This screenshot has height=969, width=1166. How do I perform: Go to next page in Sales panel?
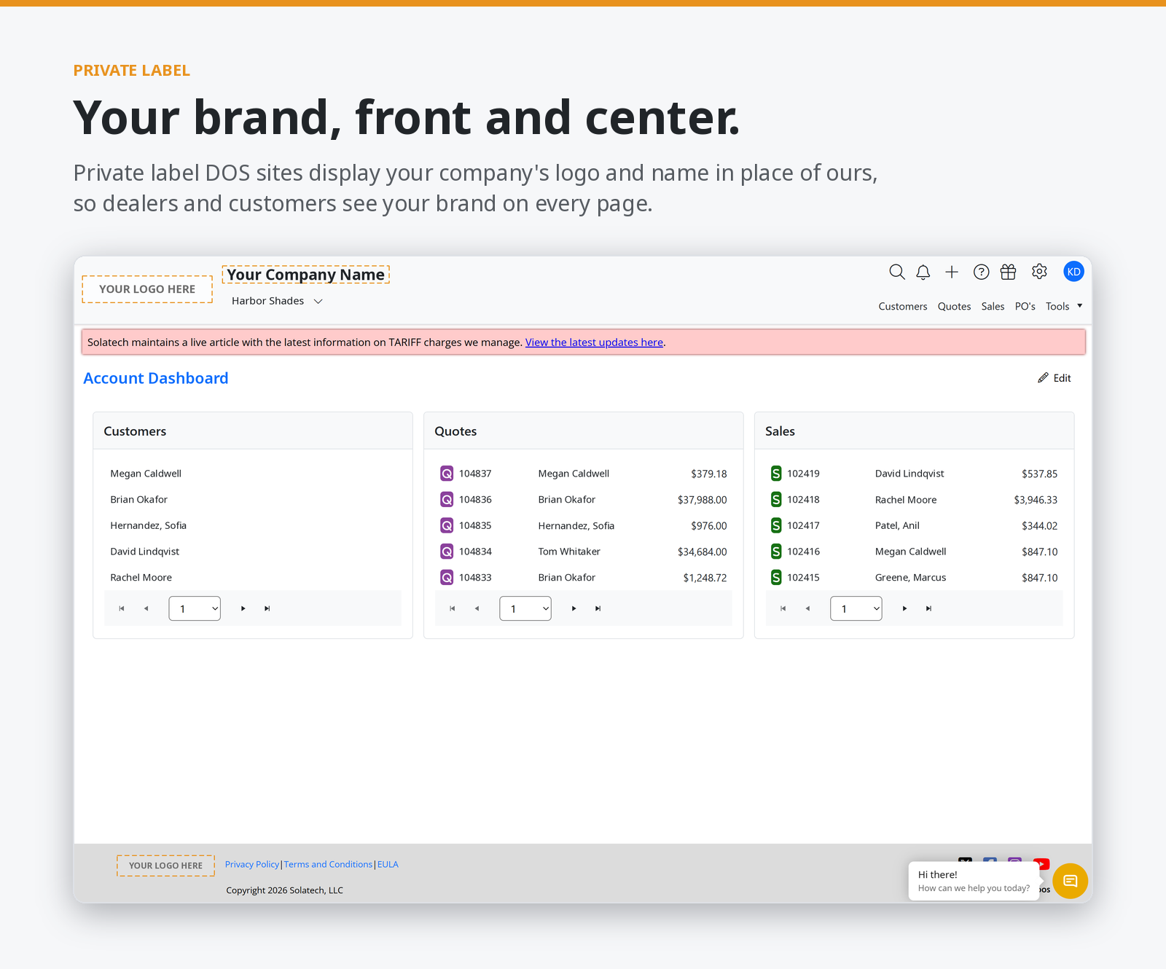[x=905, y=608]
